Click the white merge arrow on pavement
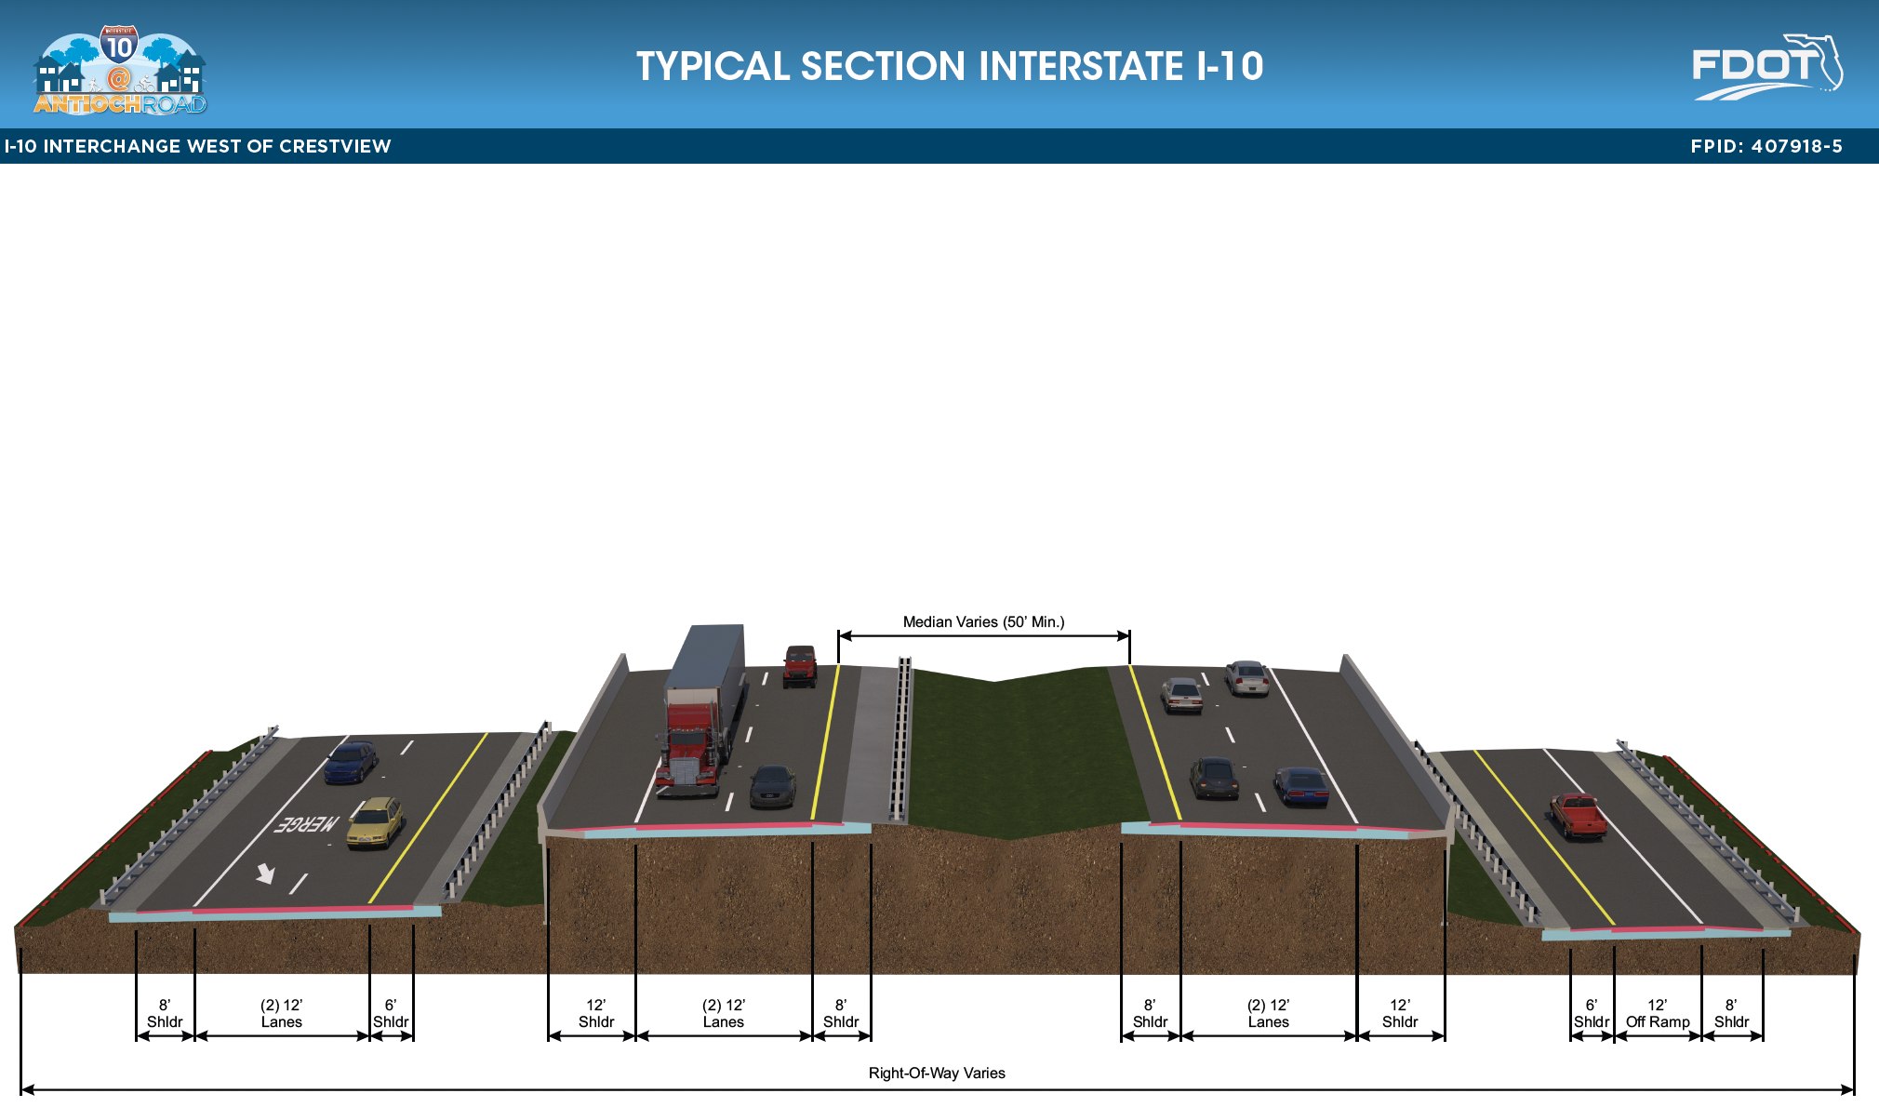Image resolution: width=1879 pixels, height=1120 pixels. click(266, 873)
